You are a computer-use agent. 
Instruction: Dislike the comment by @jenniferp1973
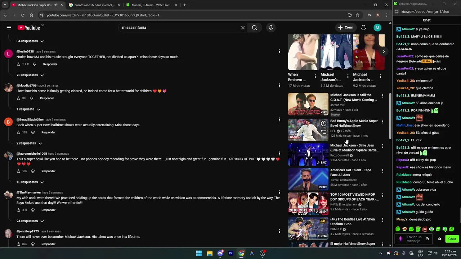tap(33, 244)
